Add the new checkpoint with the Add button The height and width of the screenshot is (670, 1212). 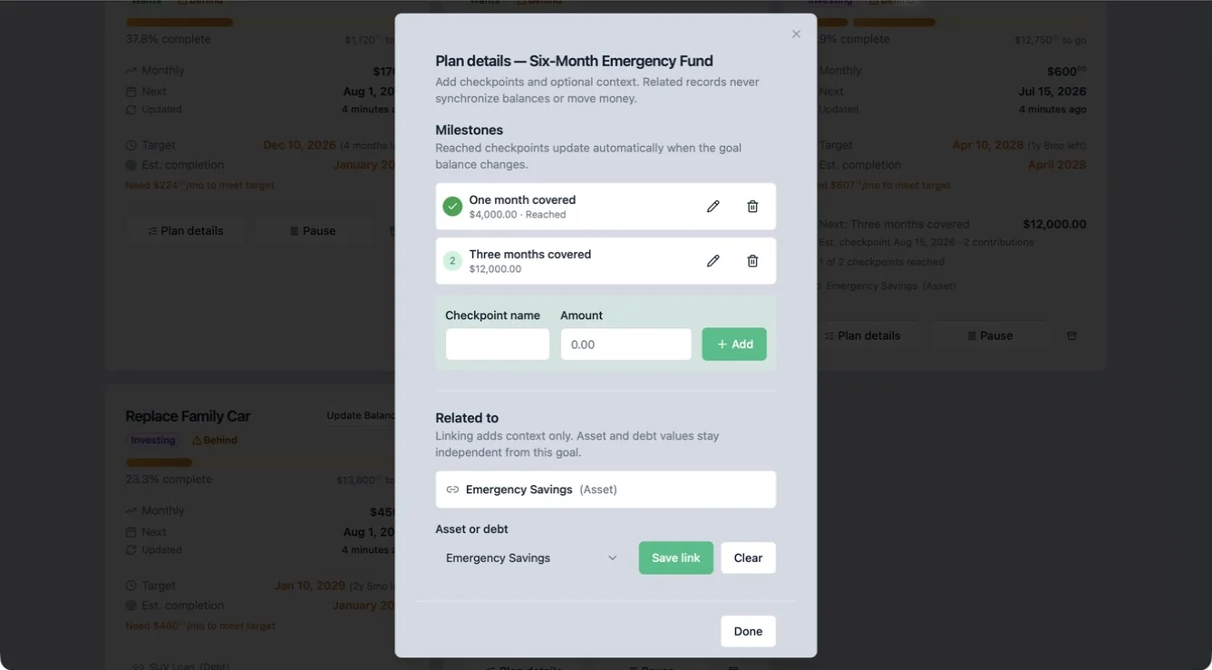pos(734,345)
